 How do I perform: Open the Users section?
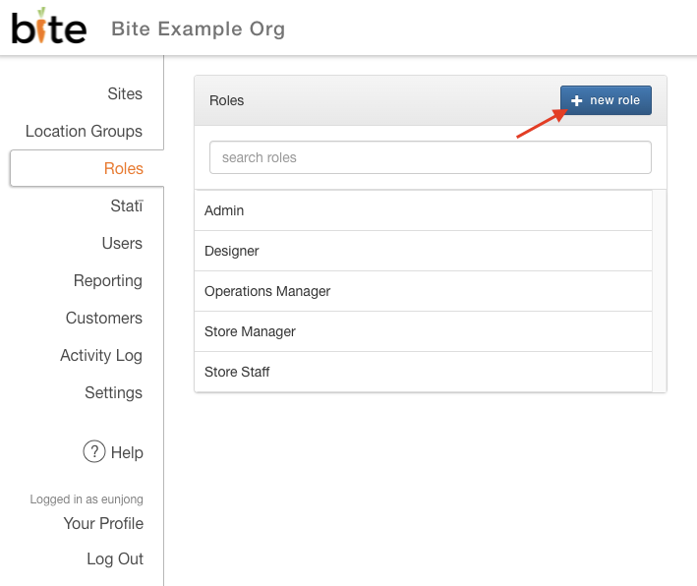tap(122, 244)
